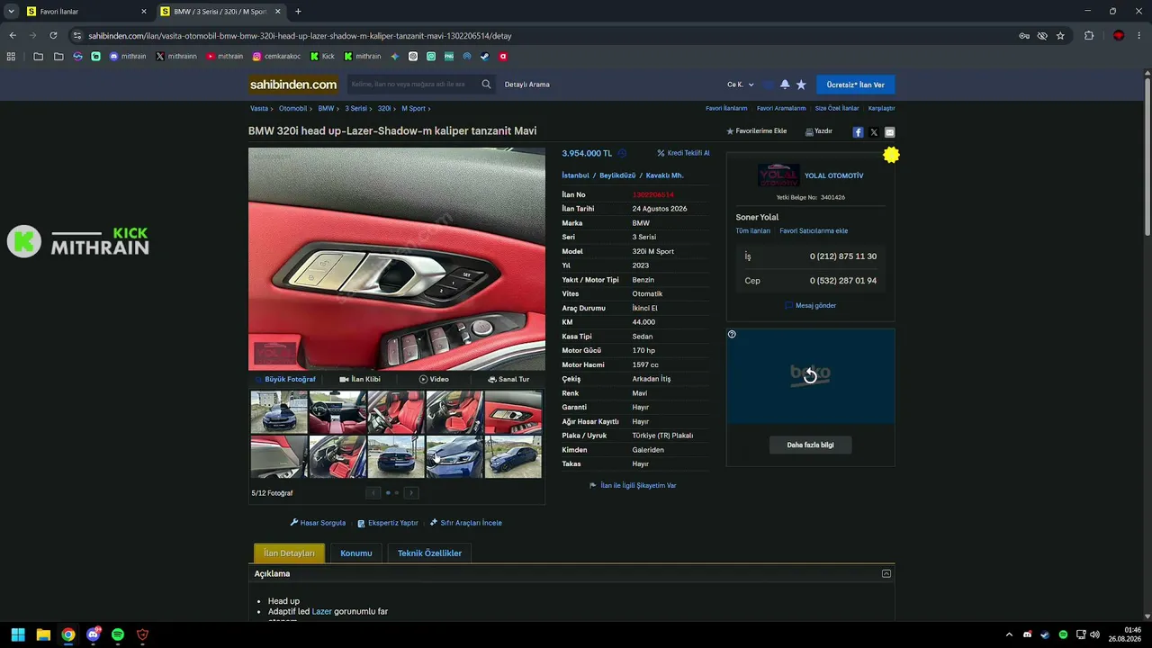Open the Karşılaştır link
The height and width of the screenshot is (648, 1152).
pos(881,108)
